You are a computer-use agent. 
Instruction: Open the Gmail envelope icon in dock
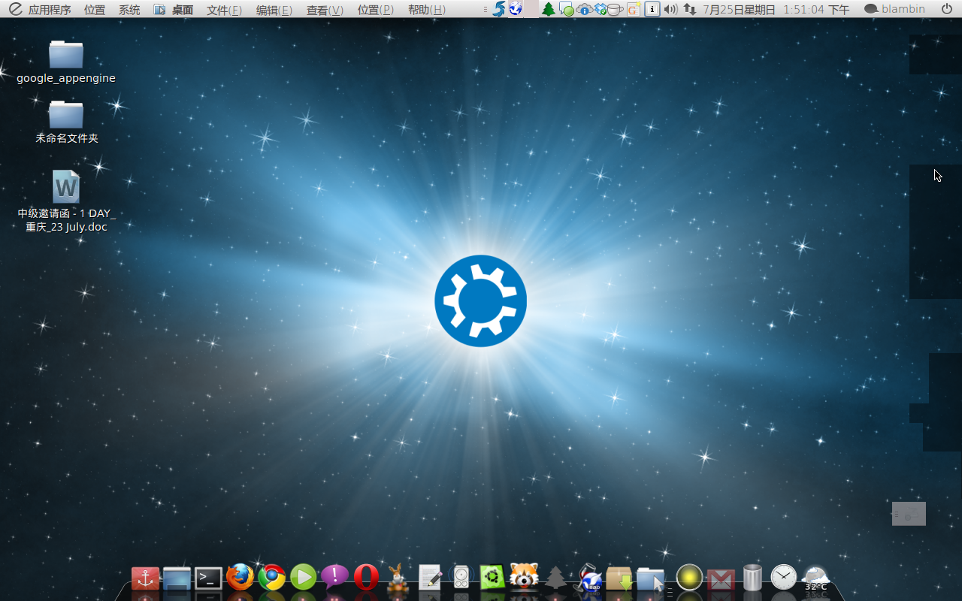(721, 579)
